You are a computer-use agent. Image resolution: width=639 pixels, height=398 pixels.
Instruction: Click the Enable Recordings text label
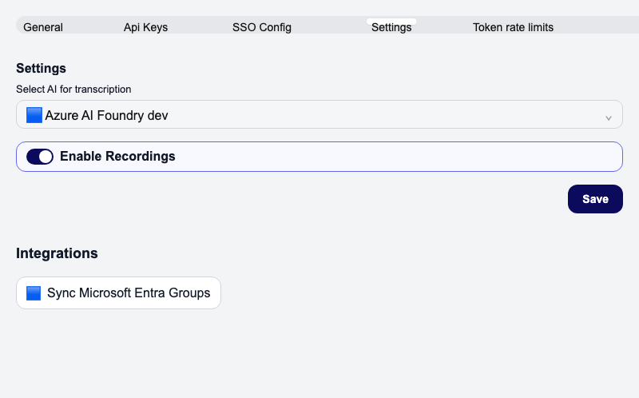pyautogui.click(x=117, y=157)
